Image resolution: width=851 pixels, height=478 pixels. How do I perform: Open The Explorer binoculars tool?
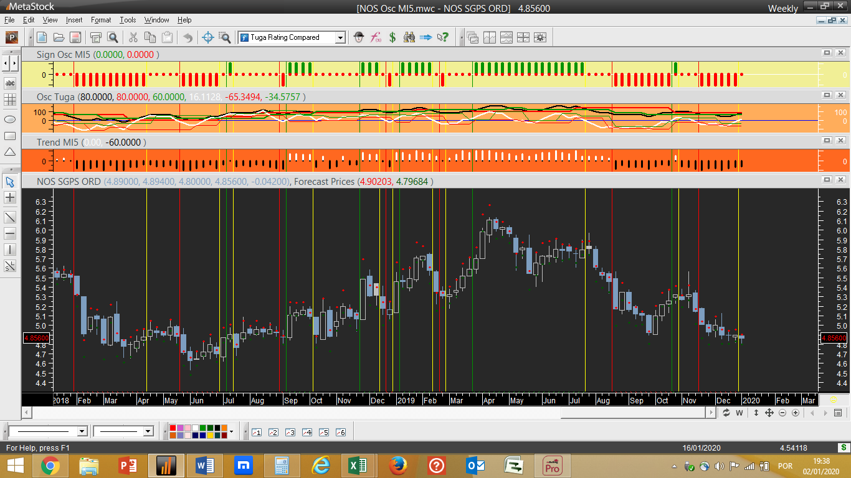click(409, 37)
